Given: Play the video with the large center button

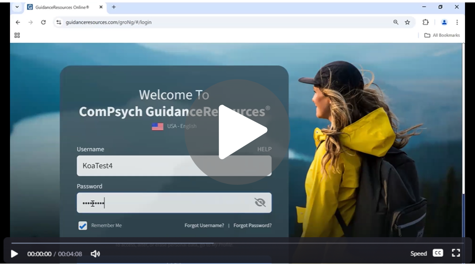Looking at the screenshot, I should pyautogui.click(x=237, y=132).
